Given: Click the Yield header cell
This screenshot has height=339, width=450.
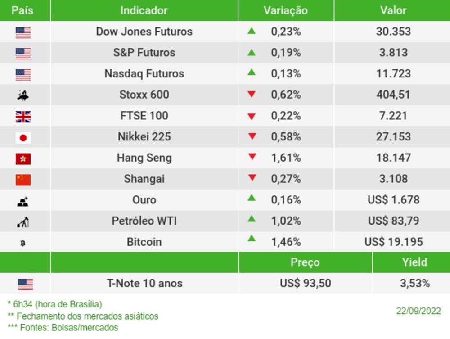Looking at the screenshot, I should coord(414,262).
